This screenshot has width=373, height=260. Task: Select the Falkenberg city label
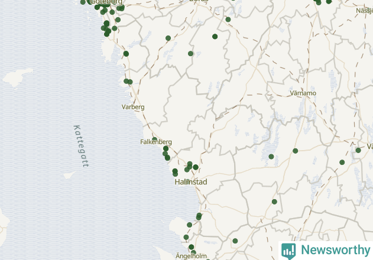pyautogui.click(x=156, y=142)
